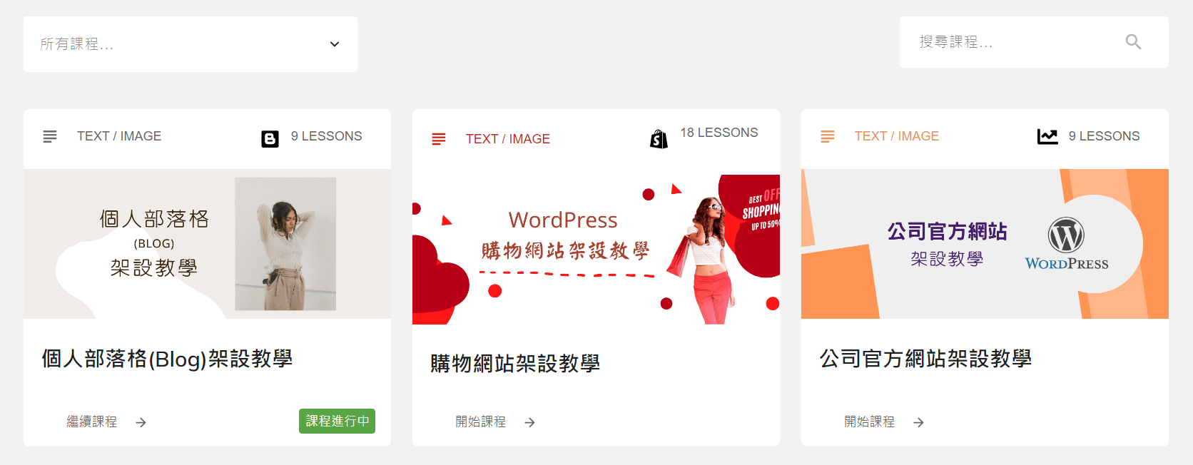Click the Blogger logo icon next to 9 LESSONS
1193x465 pixels.
tap(270, 138)
